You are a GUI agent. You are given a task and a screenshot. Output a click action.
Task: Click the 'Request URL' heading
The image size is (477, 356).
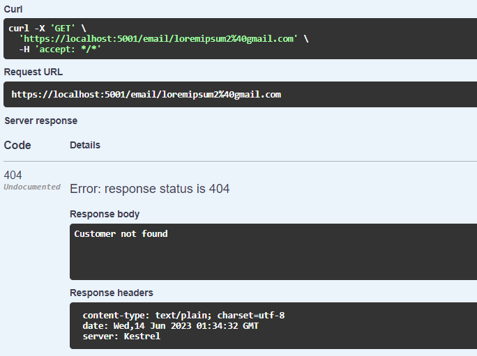coord(33,72)
